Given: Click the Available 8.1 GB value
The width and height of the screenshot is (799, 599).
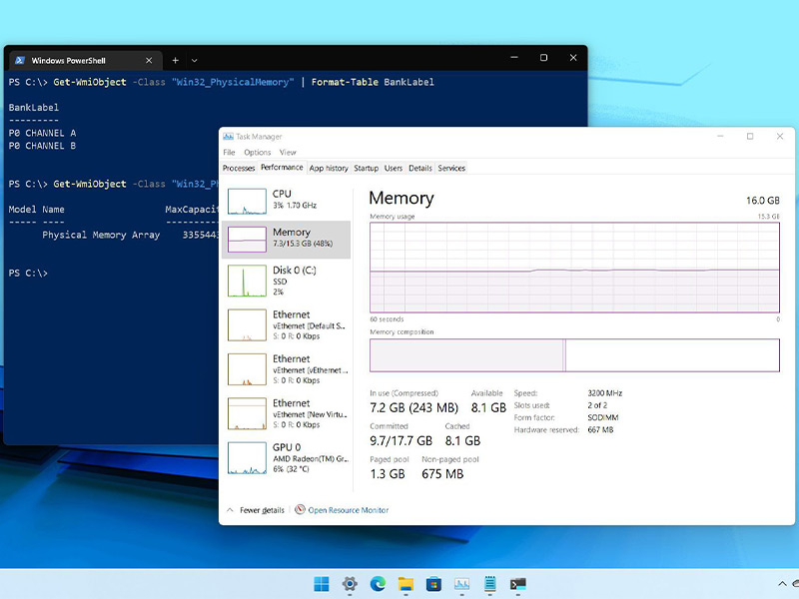Looking at the screenshot, I should coord(488,407).
